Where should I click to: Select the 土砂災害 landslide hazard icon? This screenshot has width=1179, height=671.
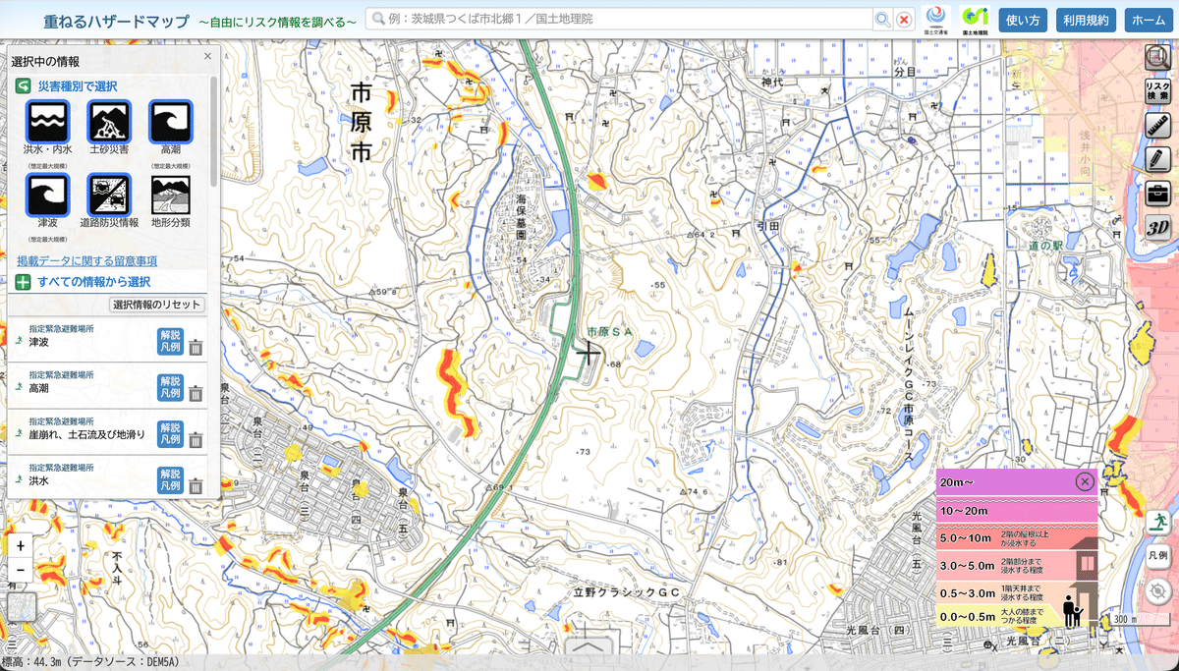pyautogui.click(x=110, y=122)
